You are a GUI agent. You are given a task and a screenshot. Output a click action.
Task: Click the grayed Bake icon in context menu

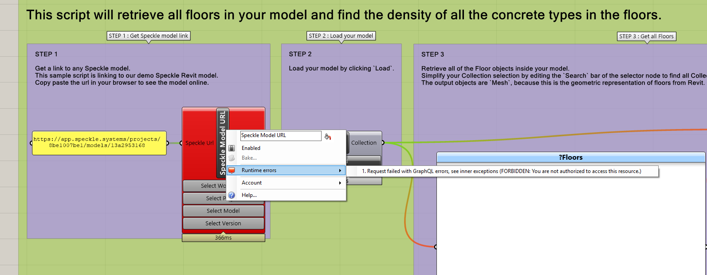(x=232, y=158)
